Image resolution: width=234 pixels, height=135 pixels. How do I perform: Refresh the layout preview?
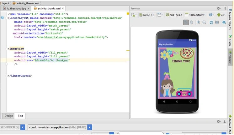tap(211, 23)
